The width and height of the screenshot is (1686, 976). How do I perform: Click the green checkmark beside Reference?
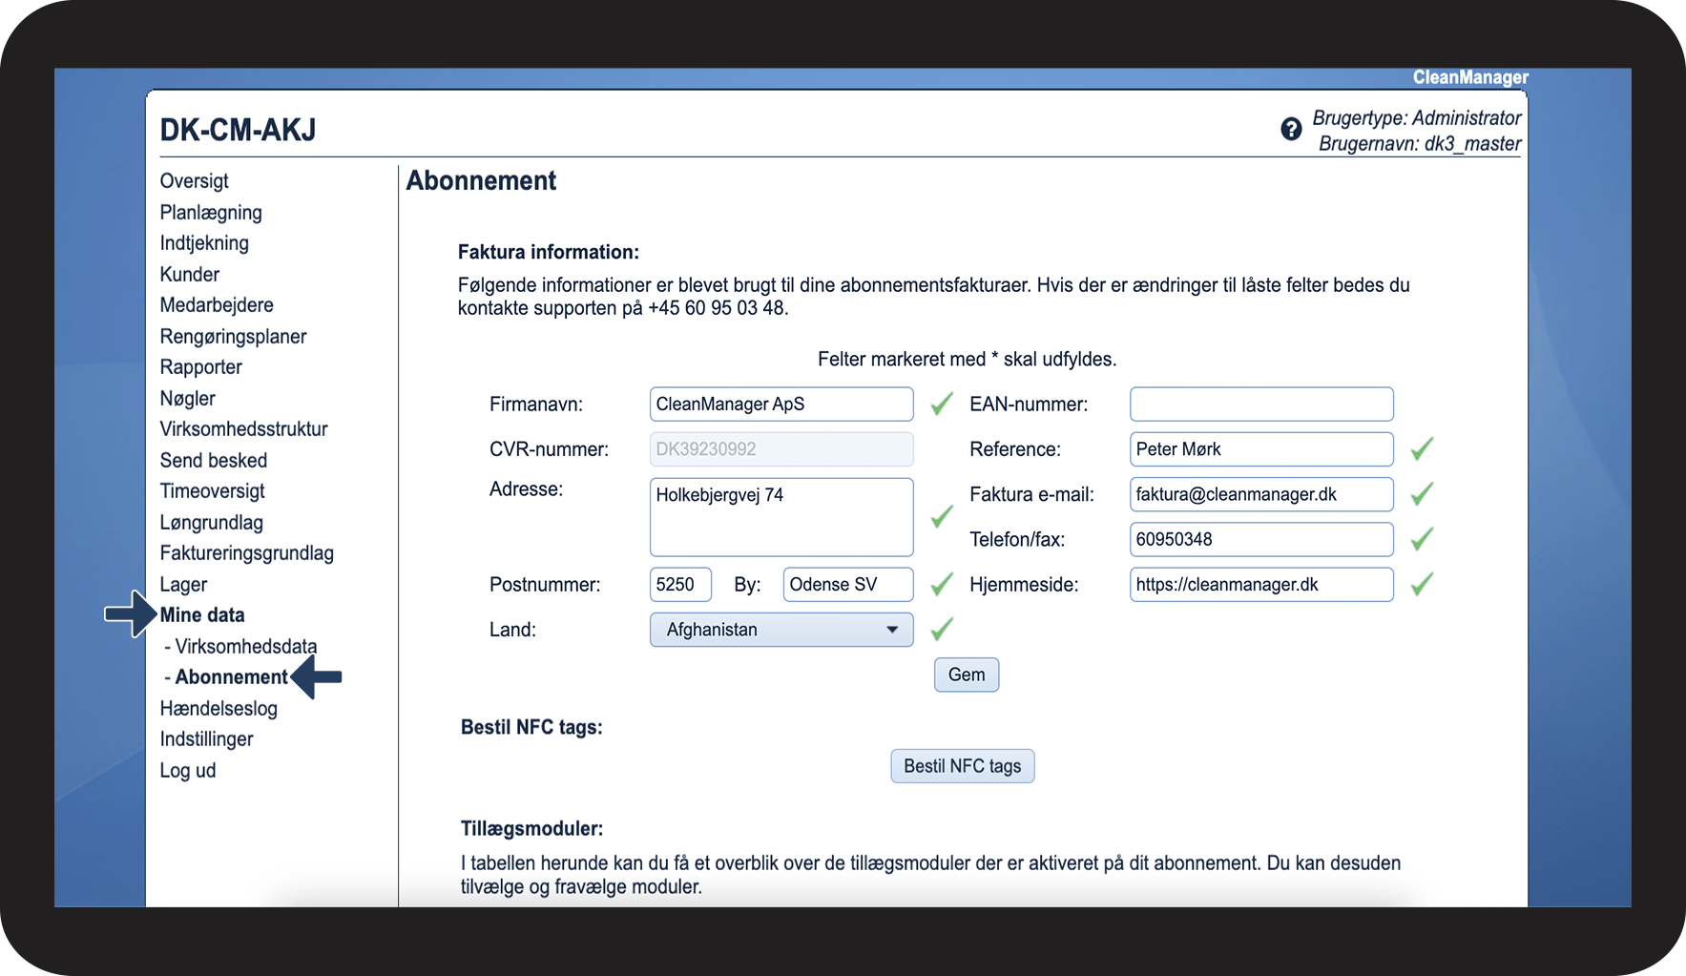1422,449
